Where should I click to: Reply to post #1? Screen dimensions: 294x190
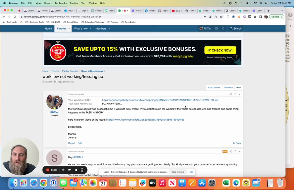point(237,143)
